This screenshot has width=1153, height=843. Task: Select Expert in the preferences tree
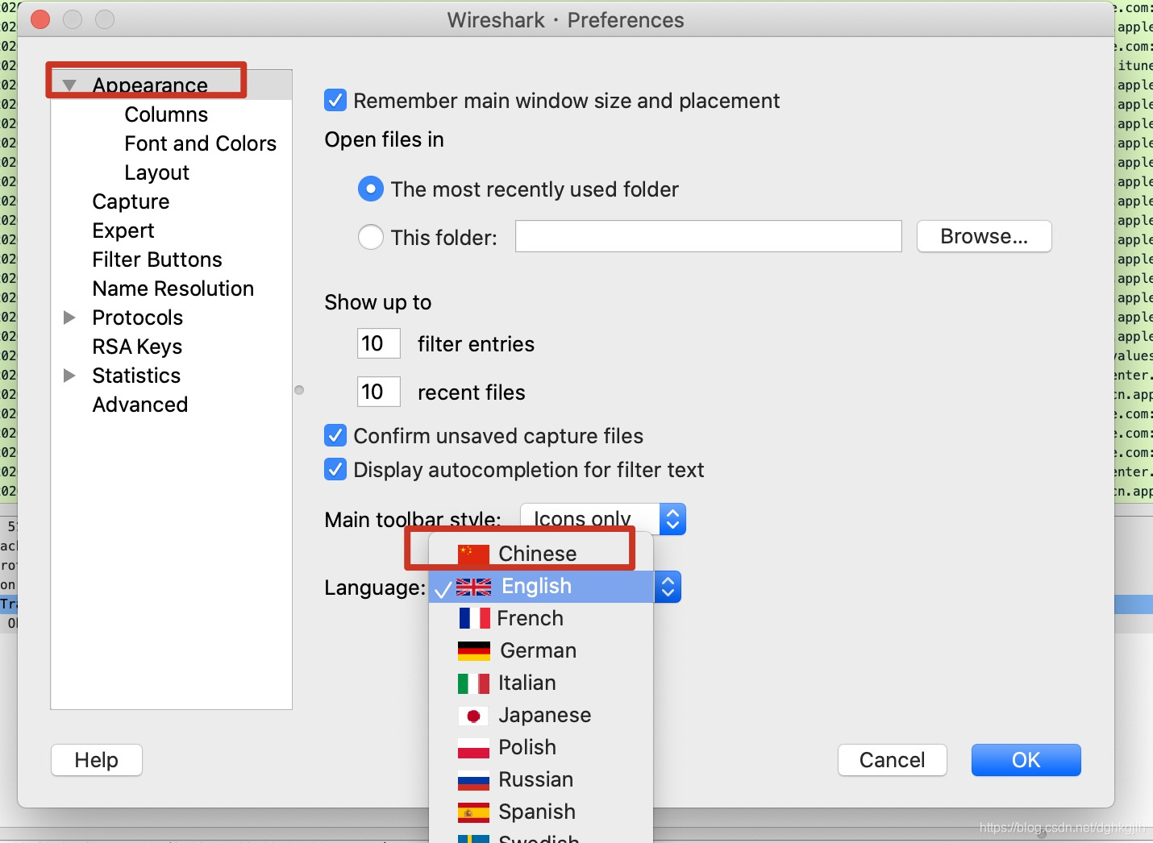pyautogui.click(x=123, y=230)
